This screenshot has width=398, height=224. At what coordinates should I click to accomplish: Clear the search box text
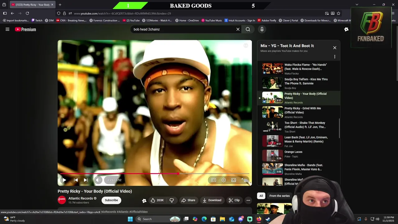click(x=238, y=29)
